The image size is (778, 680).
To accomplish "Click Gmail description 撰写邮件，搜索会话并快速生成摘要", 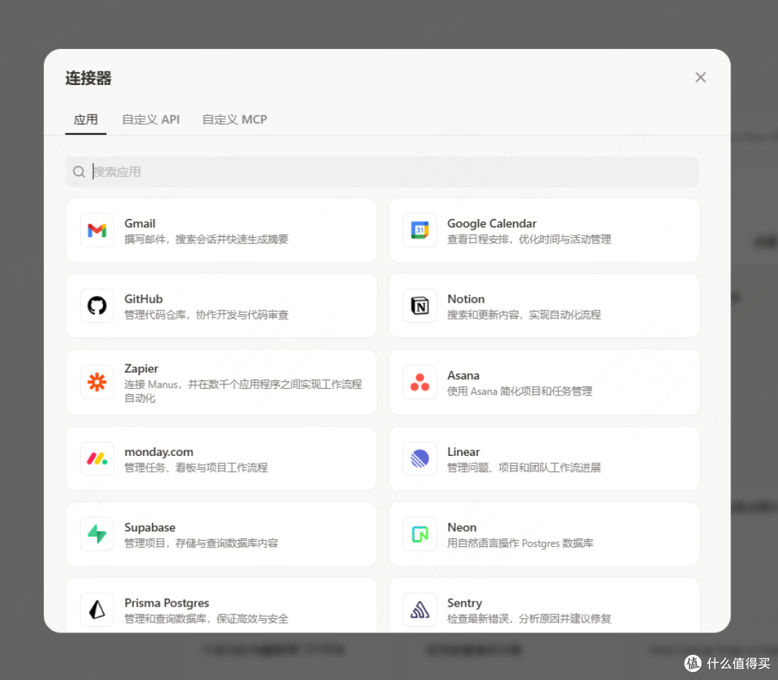I will [207, 239].
